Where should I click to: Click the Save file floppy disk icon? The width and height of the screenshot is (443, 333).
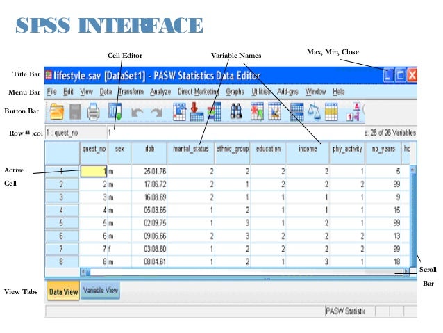tap(75, 112)
